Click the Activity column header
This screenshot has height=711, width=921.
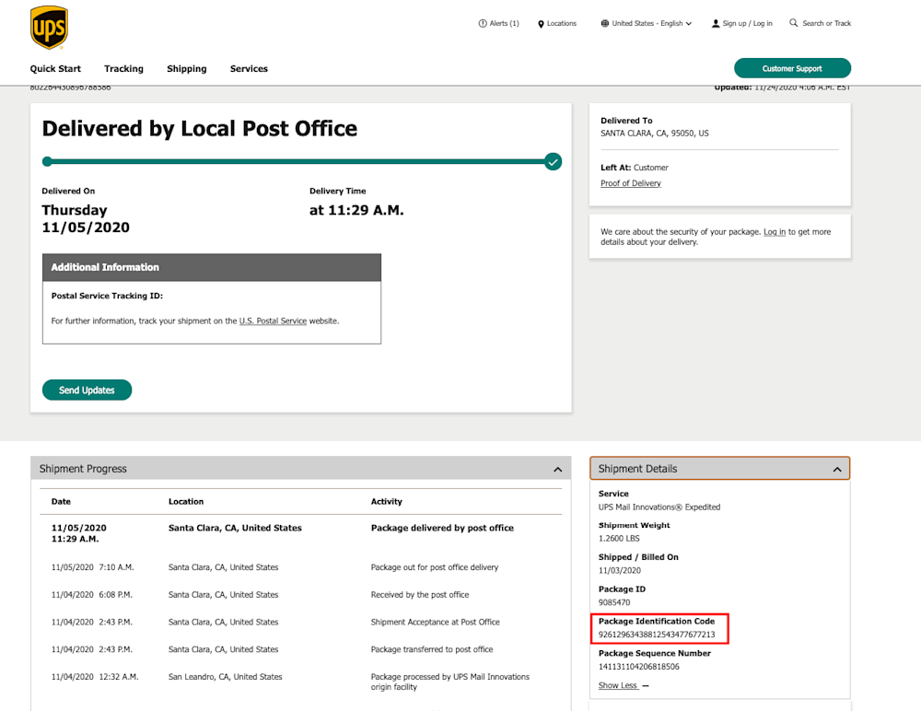[387, 502]
